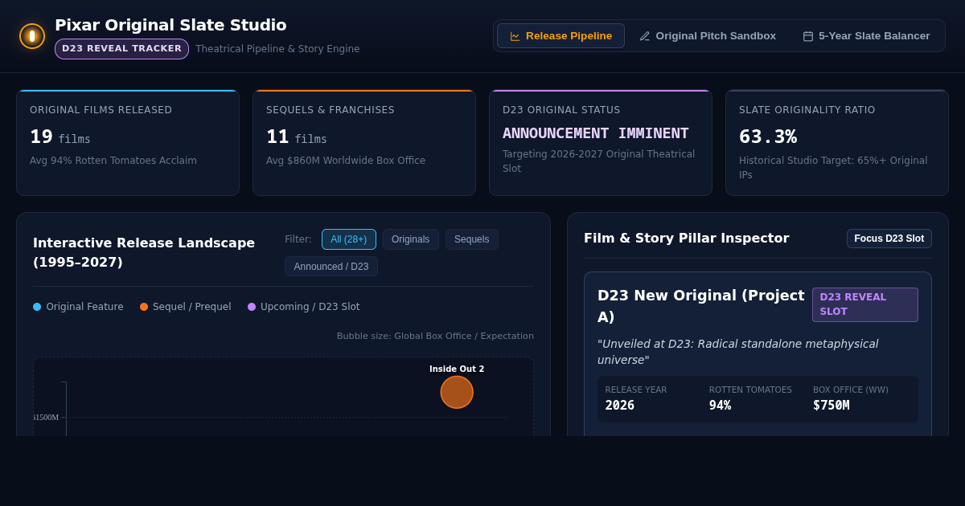Click the Avg 94% Rotten Tomatoes Acclaim text
965x506 pixels.
(113, 161)
